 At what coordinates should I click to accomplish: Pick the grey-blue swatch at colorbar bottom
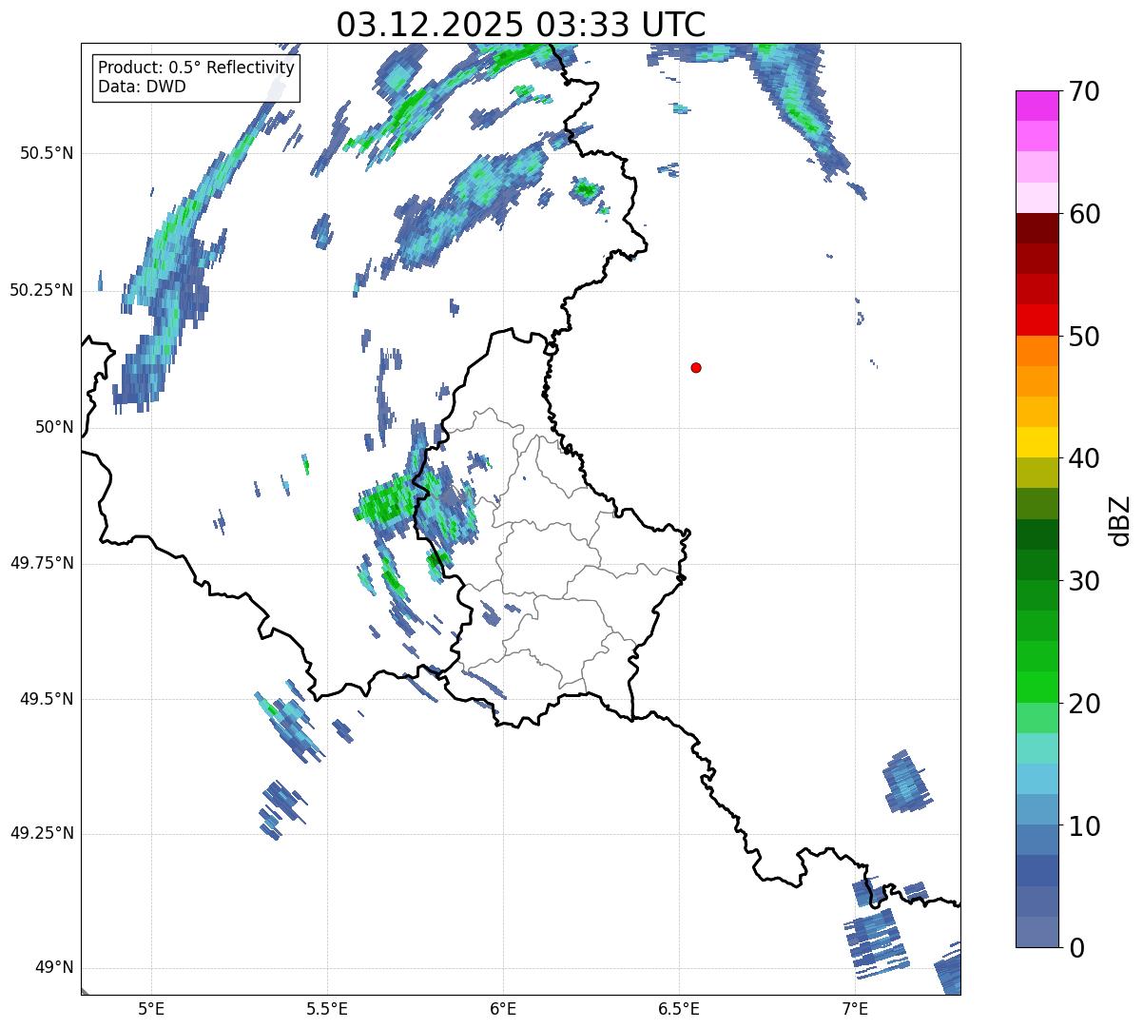click(1036, 931)
